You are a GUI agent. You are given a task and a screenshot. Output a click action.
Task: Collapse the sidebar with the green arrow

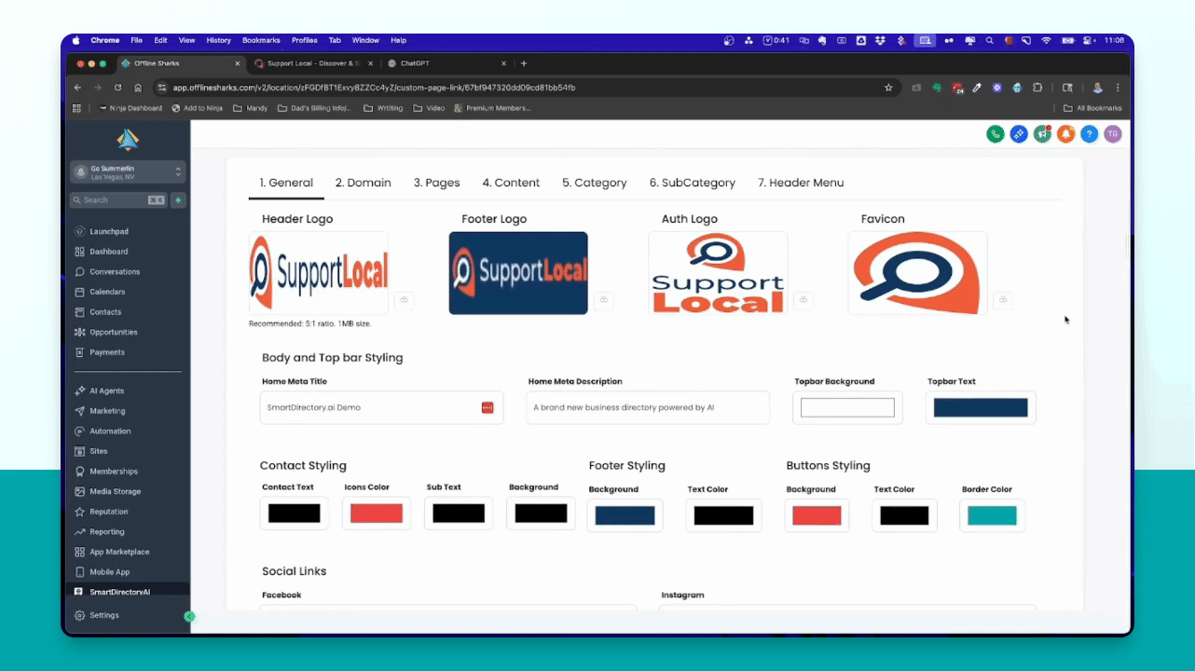[x=189, y=616]
